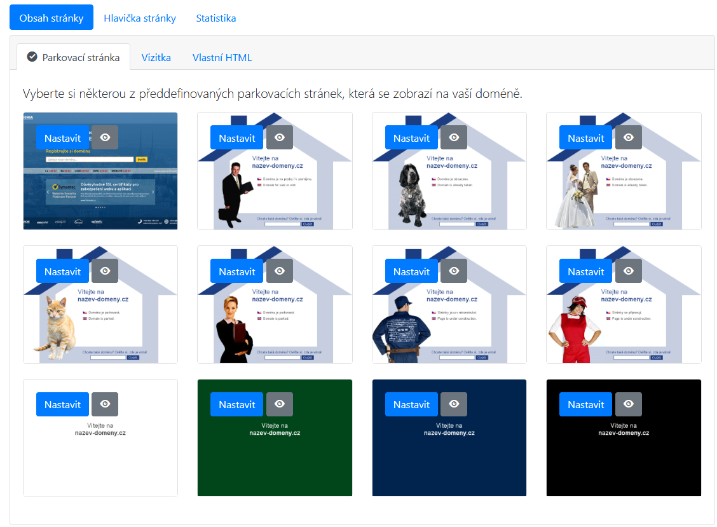Open the Statistika tab

tap(216, 18)
